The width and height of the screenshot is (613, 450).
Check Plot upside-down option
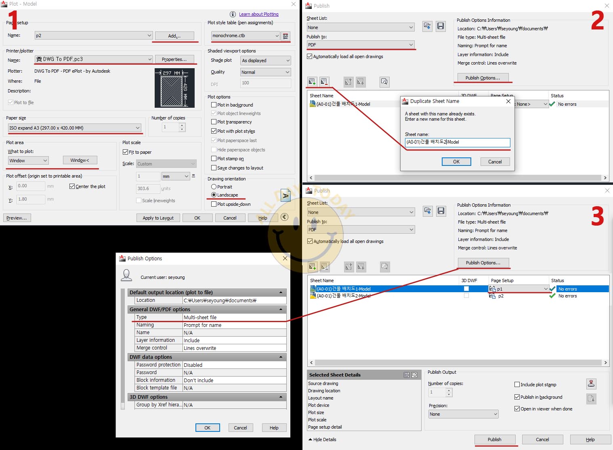[214, 204]
